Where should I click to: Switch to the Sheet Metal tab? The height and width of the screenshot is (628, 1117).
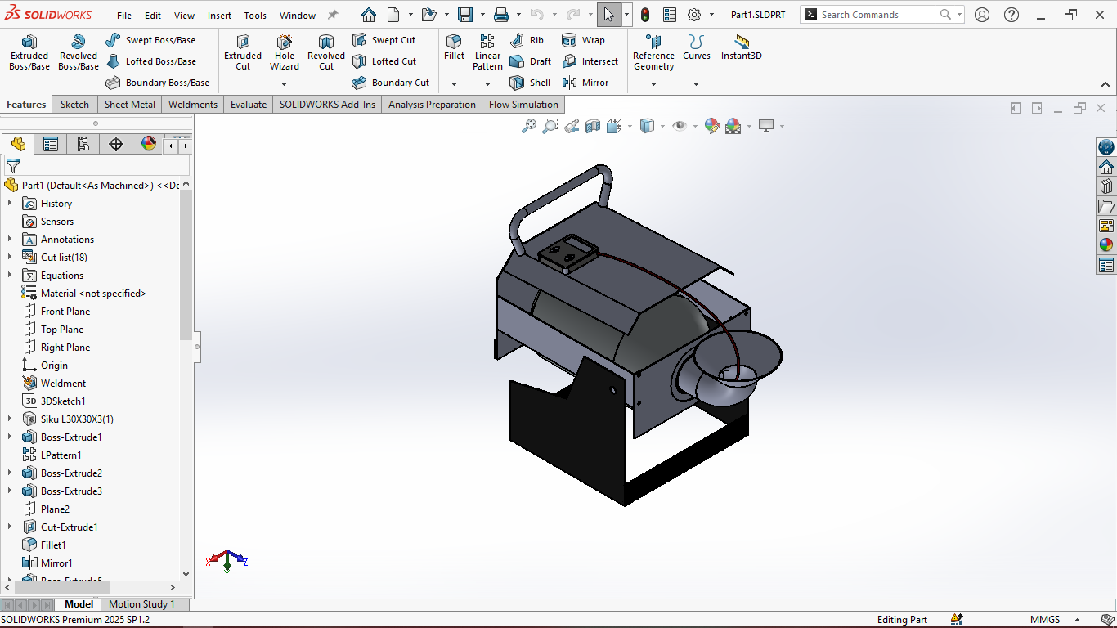[130, 105]
